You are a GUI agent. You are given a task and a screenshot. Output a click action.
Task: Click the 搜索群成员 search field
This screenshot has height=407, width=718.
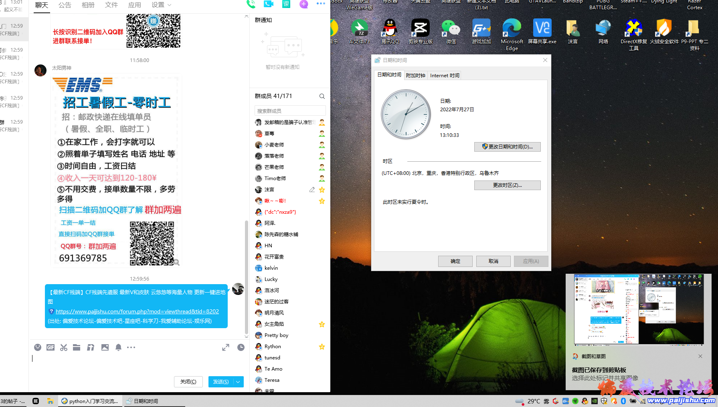[x=290, y=111]
